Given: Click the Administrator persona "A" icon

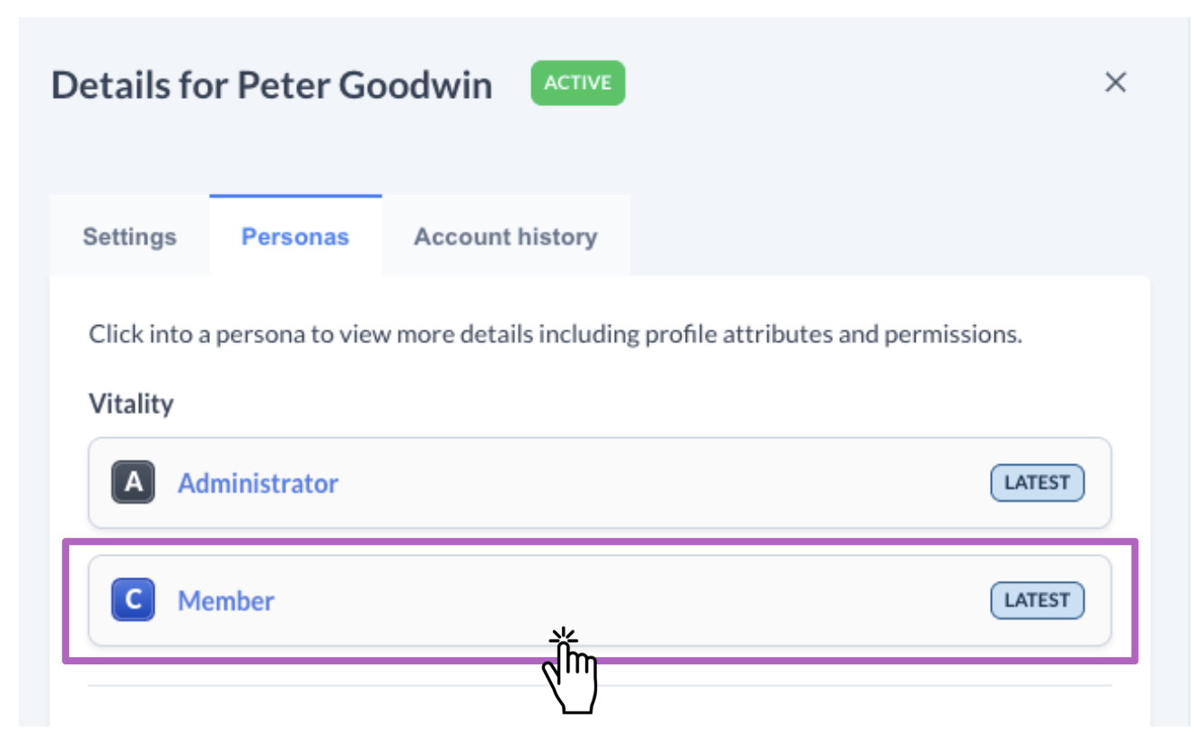Looking at the screenshot, I should click(133, 482).
